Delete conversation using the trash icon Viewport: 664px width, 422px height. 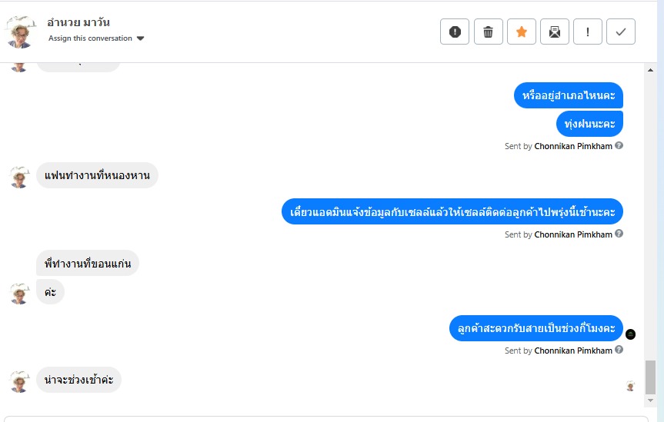[488, 32]
